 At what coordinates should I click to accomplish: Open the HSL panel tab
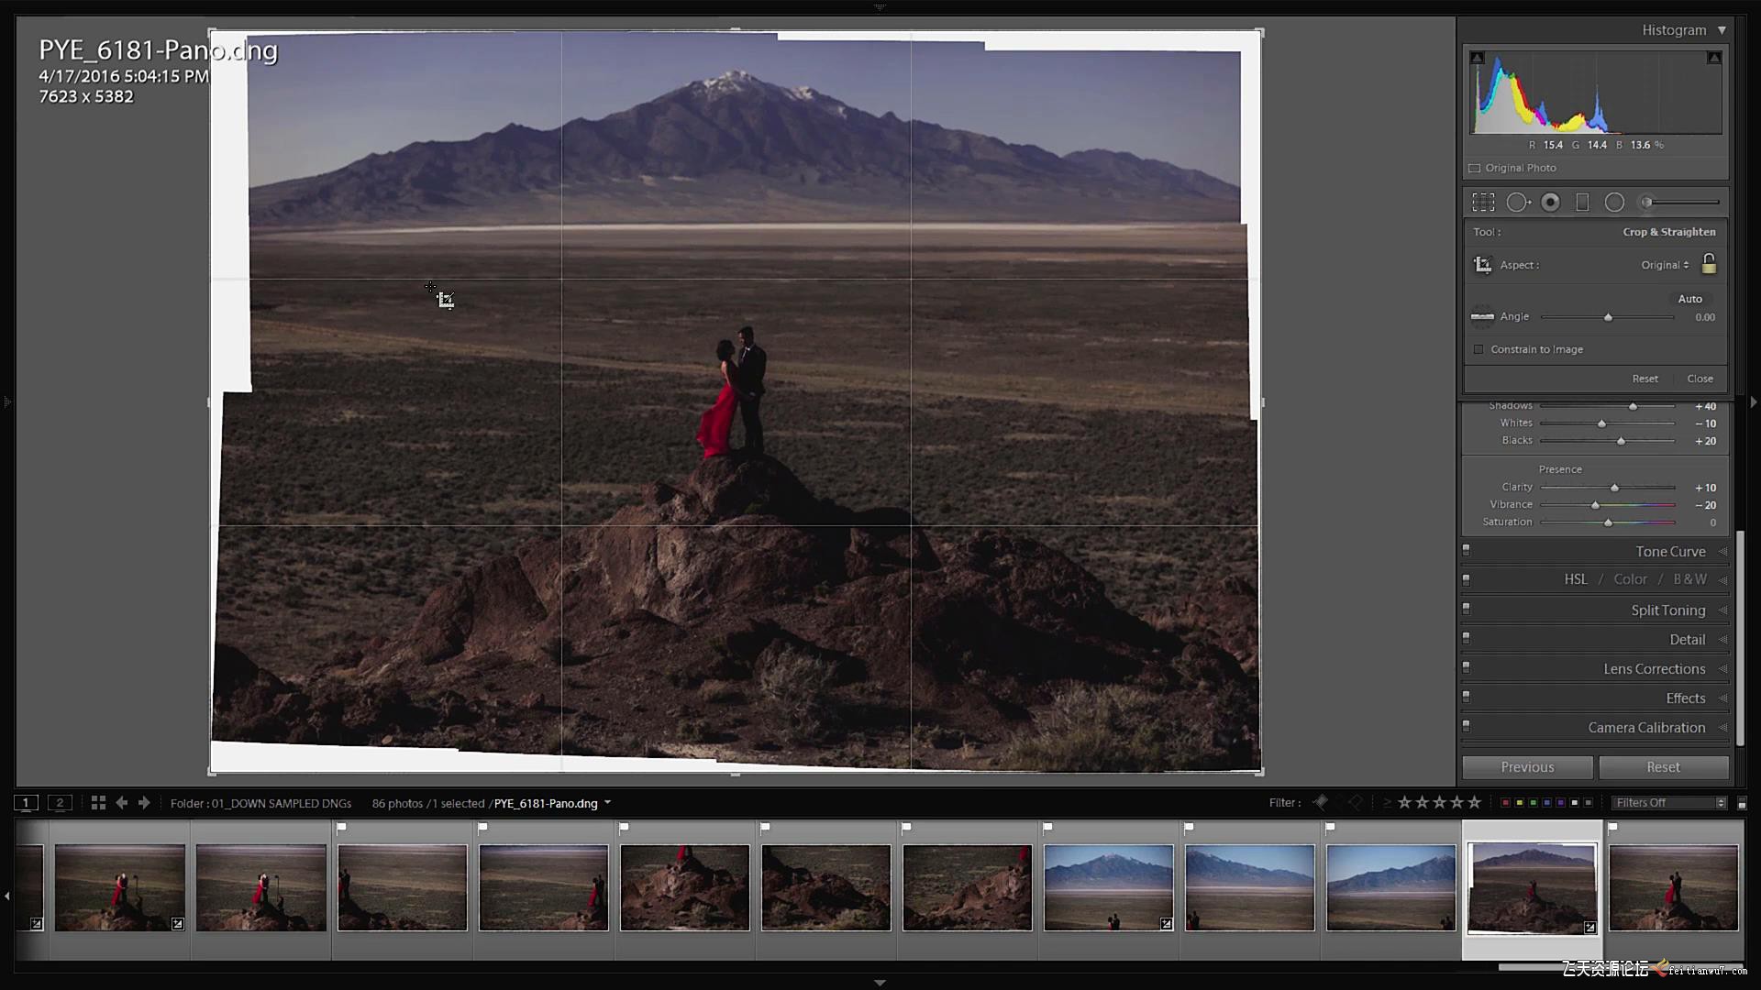(x=1576, y=579)
